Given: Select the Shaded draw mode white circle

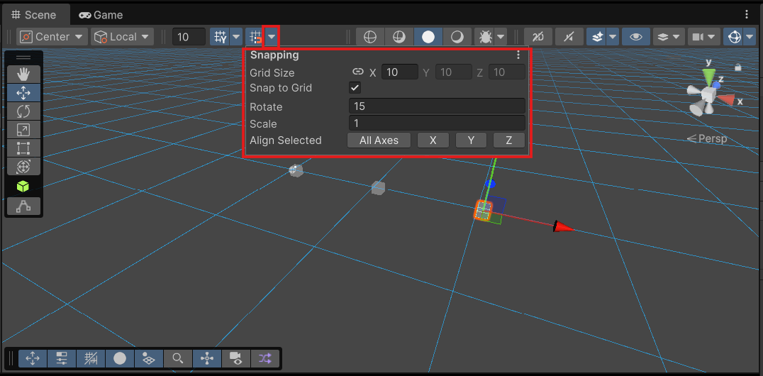Looking at the screenshot, I should 428,37.
